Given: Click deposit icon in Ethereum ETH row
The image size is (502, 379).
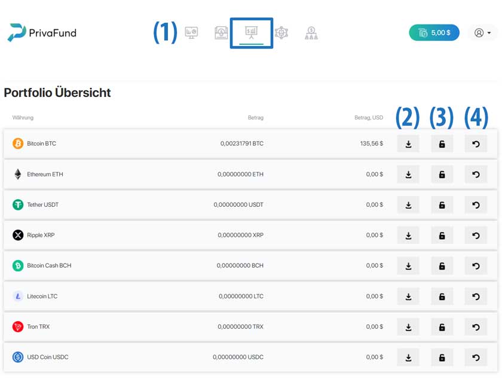Looking at the screenshot, I should pyautogui.click(x=408, y=175).
